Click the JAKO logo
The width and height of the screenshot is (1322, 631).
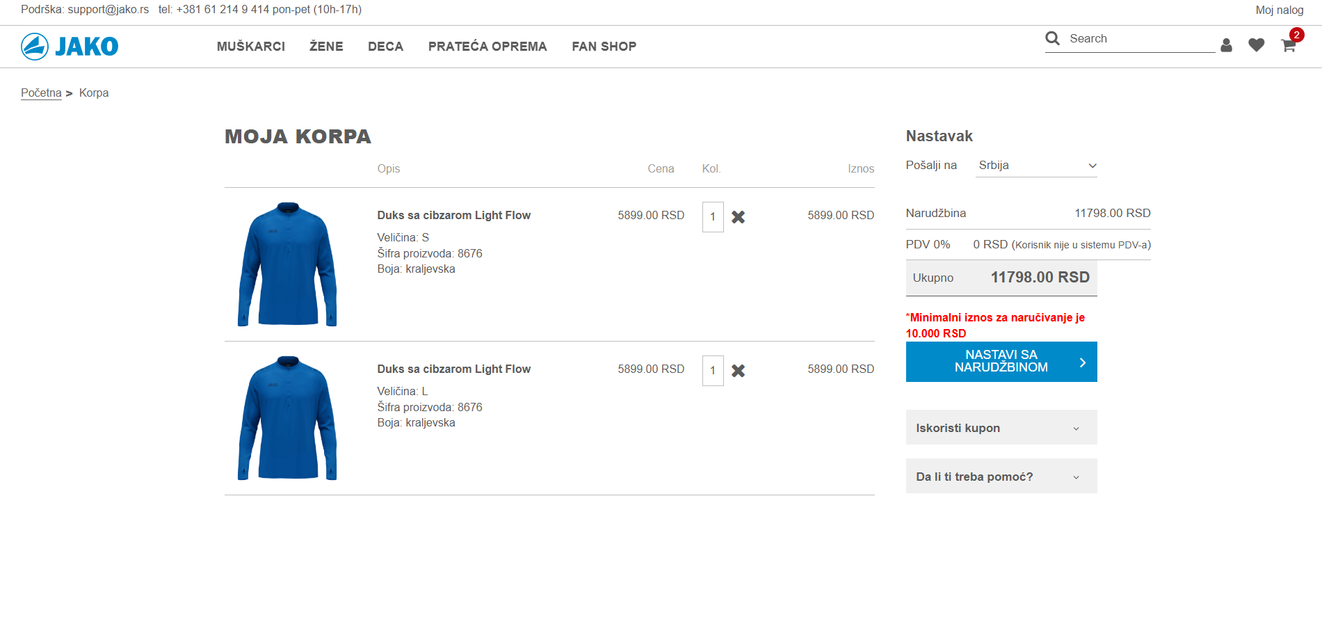70,47
